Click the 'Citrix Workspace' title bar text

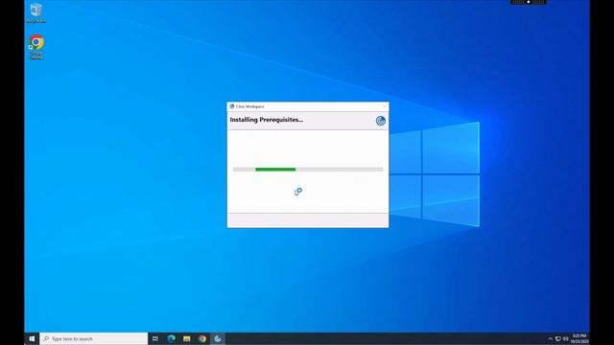pos(249,106)
